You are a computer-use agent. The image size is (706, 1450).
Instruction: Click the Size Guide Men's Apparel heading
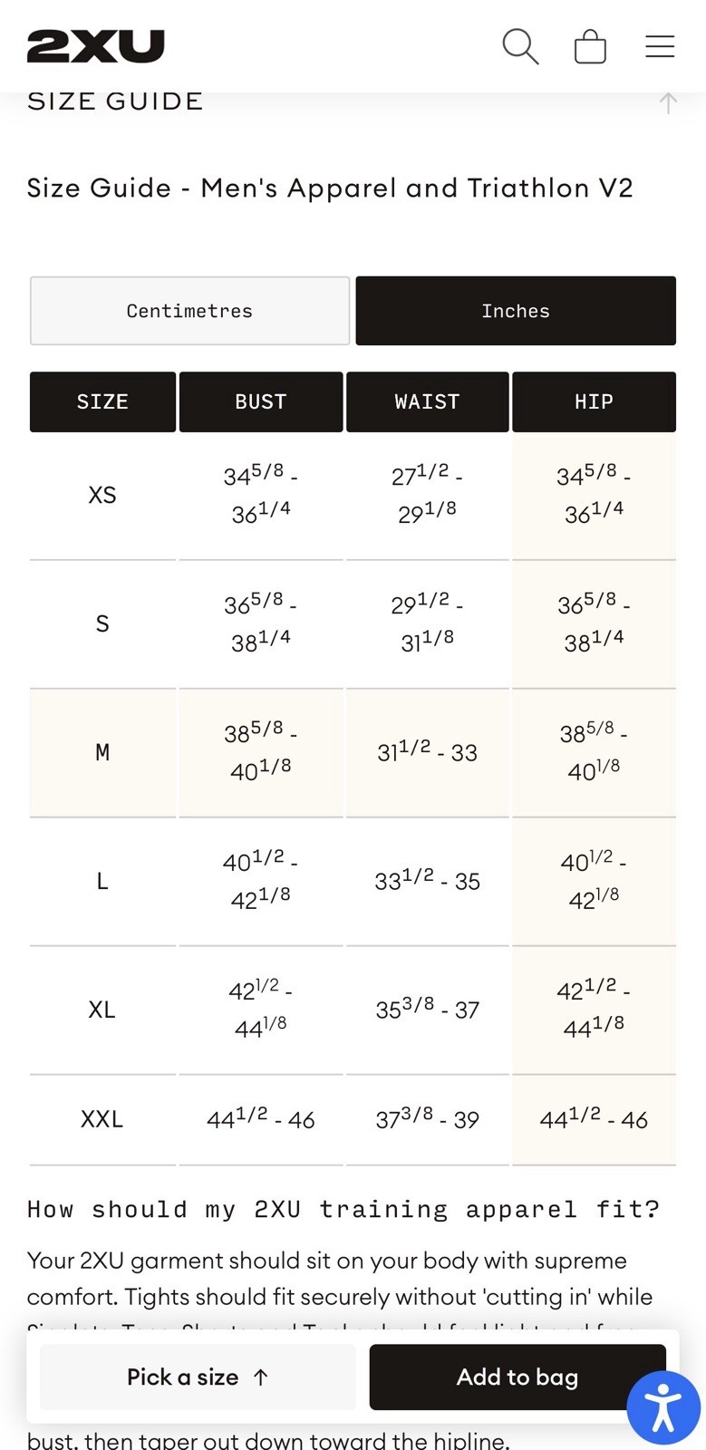point(330,188)
